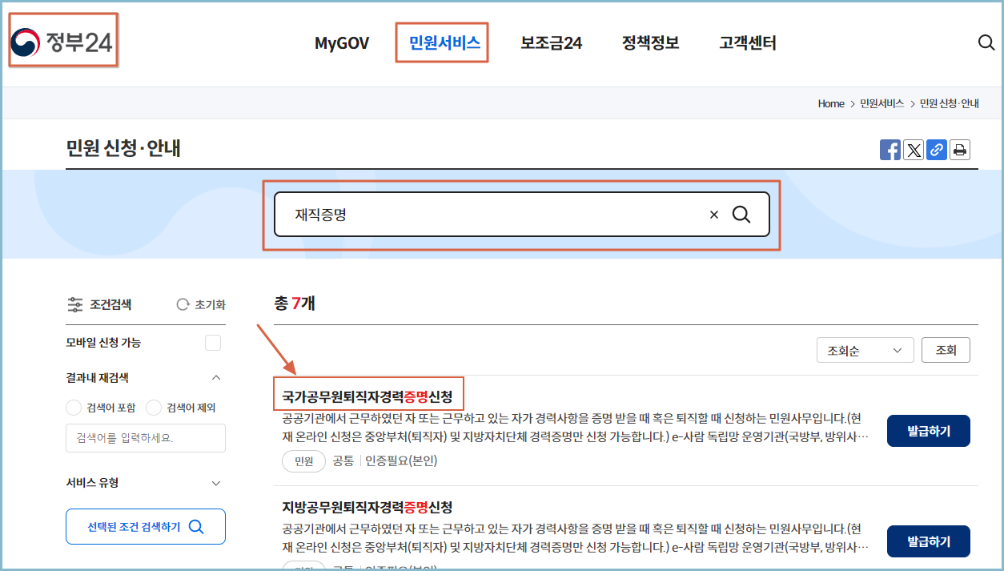Go to the 고객센터 menu
The height and width of the screenshot is (571, 1004).
pos(746,42)
